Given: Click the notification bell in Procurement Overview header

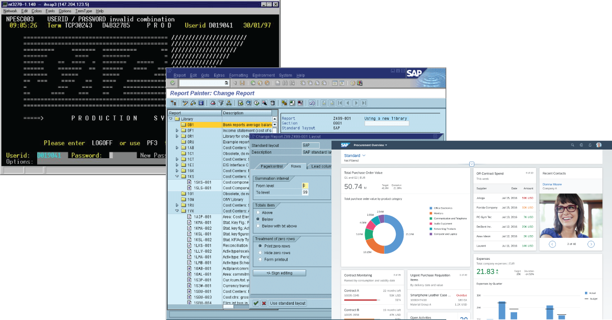Looking at the screenshot, I should coord(590,145).
